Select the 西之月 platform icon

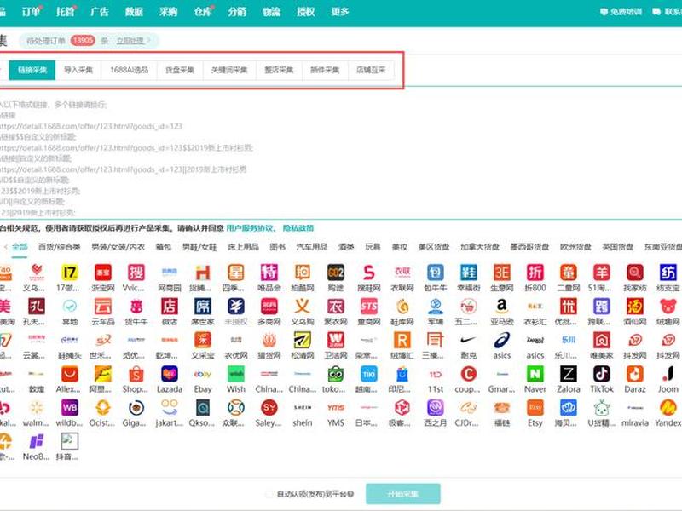point(436,408)
